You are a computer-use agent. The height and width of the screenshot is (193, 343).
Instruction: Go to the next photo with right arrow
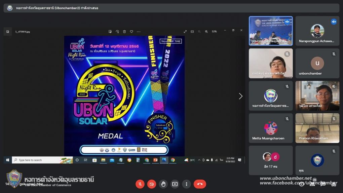click(x=241, y=96)
